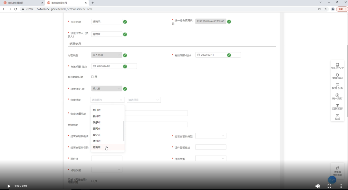
Task: Open the 经营者证件类型 dropdown
Action: pos(211,136)
